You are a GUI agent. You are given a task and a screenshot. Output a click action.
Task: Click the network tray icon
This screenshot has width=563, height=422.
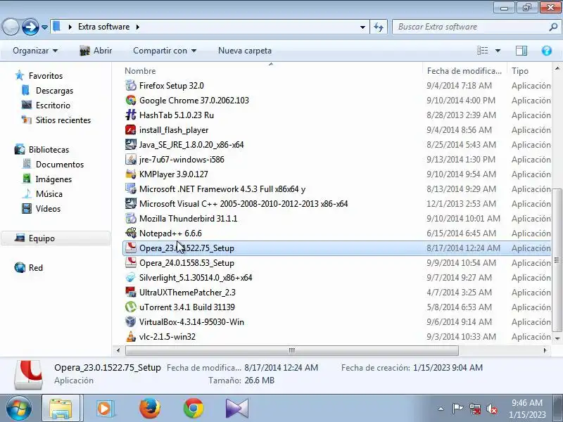click(x=475, y=409)
